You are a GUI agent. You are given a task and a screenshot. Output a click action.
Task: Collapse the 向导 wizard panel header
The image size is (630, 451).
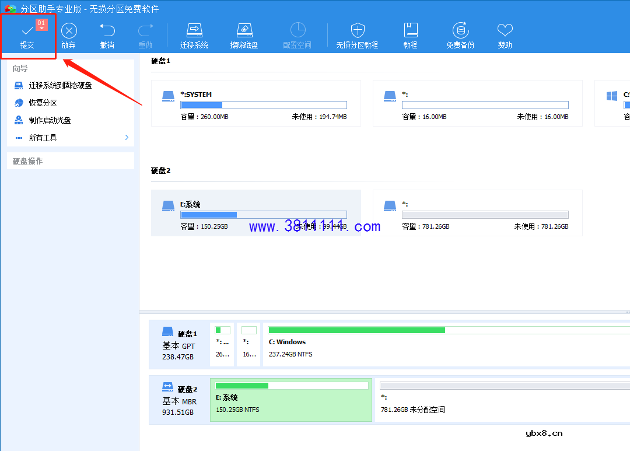click(x=70, y=68)
